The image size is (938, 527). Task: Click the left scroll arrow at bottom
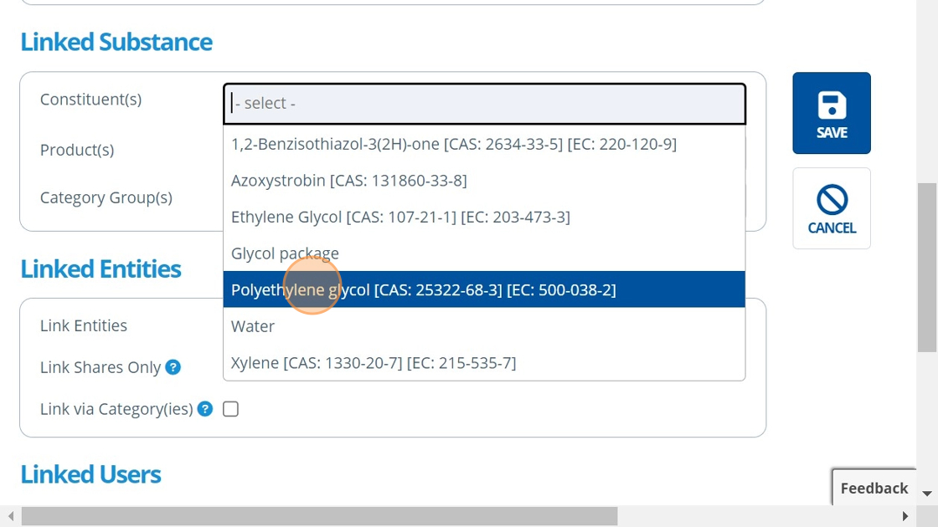(10, 516)
